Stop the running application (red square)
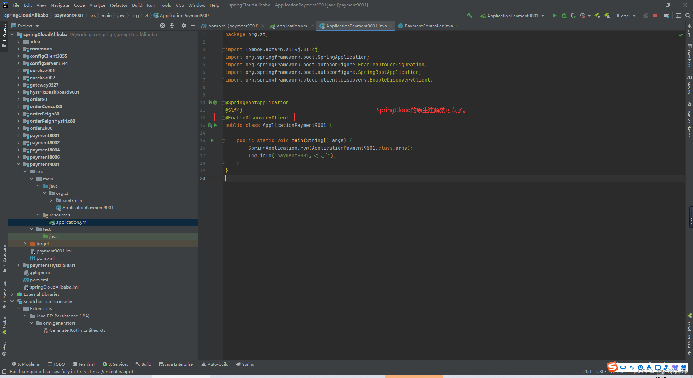 [x=655, y=16]
